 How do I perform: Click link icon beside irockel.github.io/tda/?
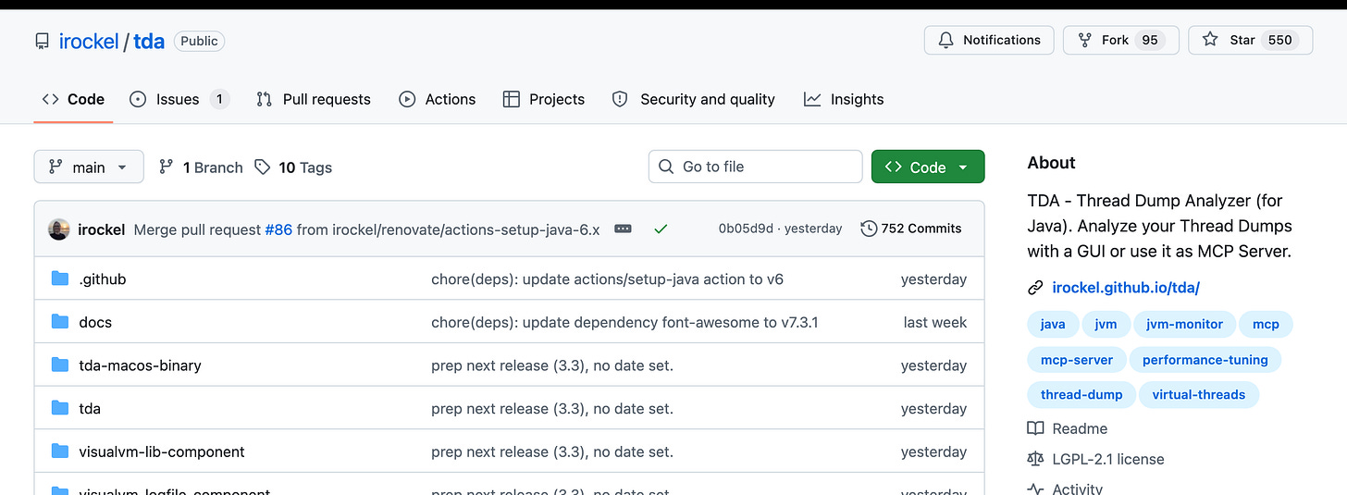point(1035,288)
